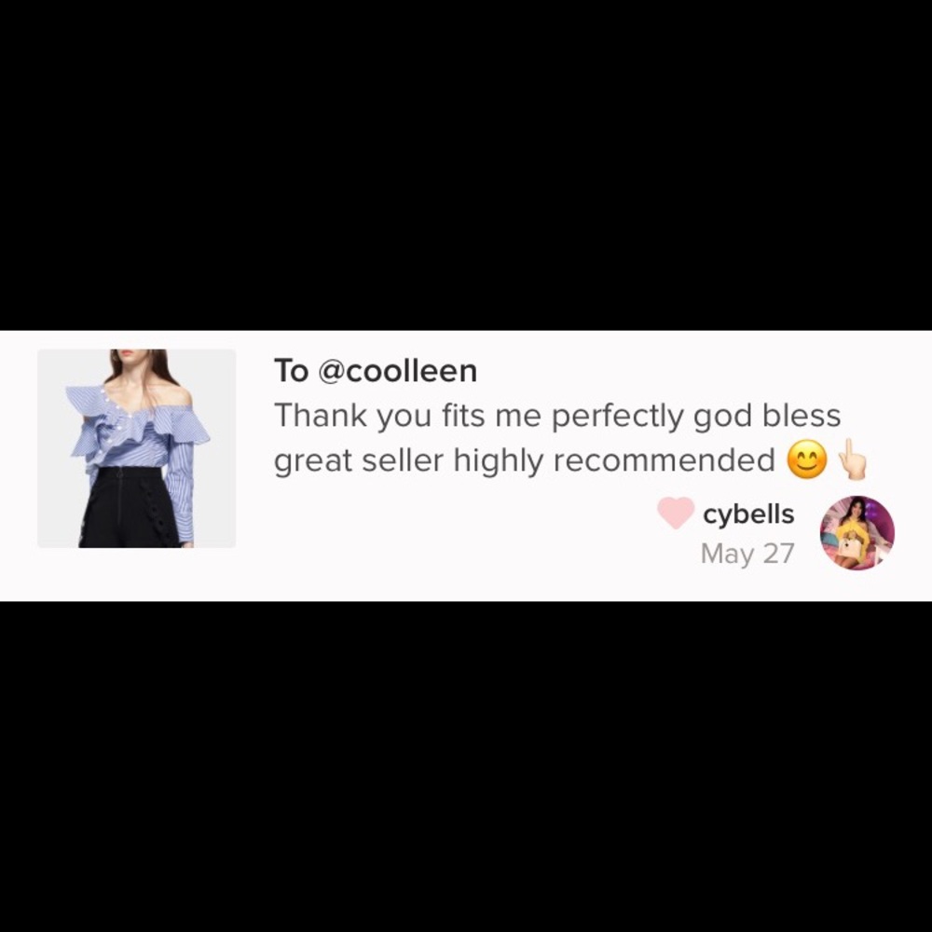Click the black skirt in the product image
The image size is (932, 932).
(x=128, y=508)
